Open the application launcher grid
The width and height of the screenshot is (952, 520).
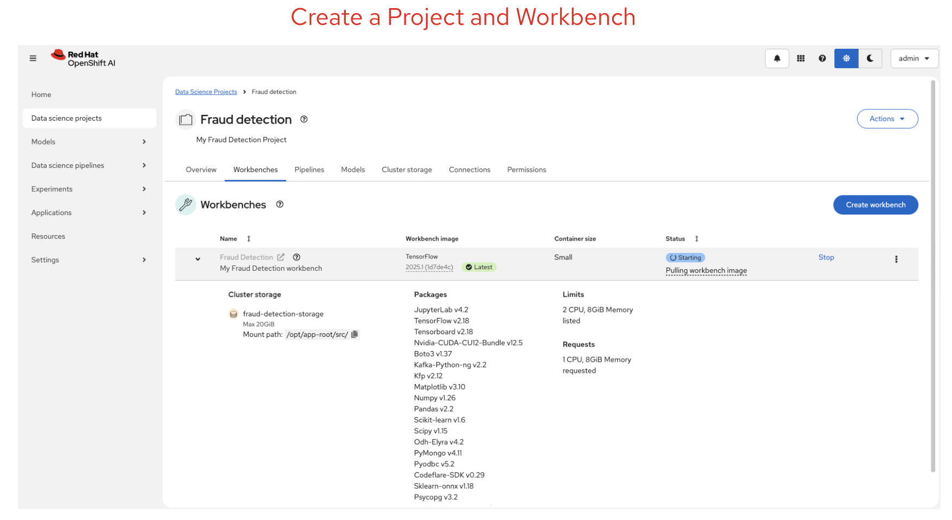pos(801,58)
